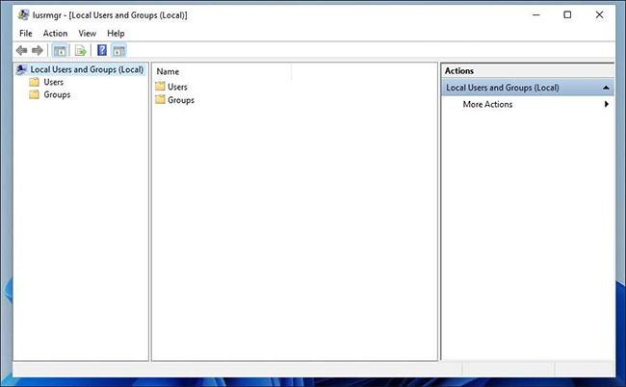
Task: Select Users in the left console tree
Action: point(53,82)
